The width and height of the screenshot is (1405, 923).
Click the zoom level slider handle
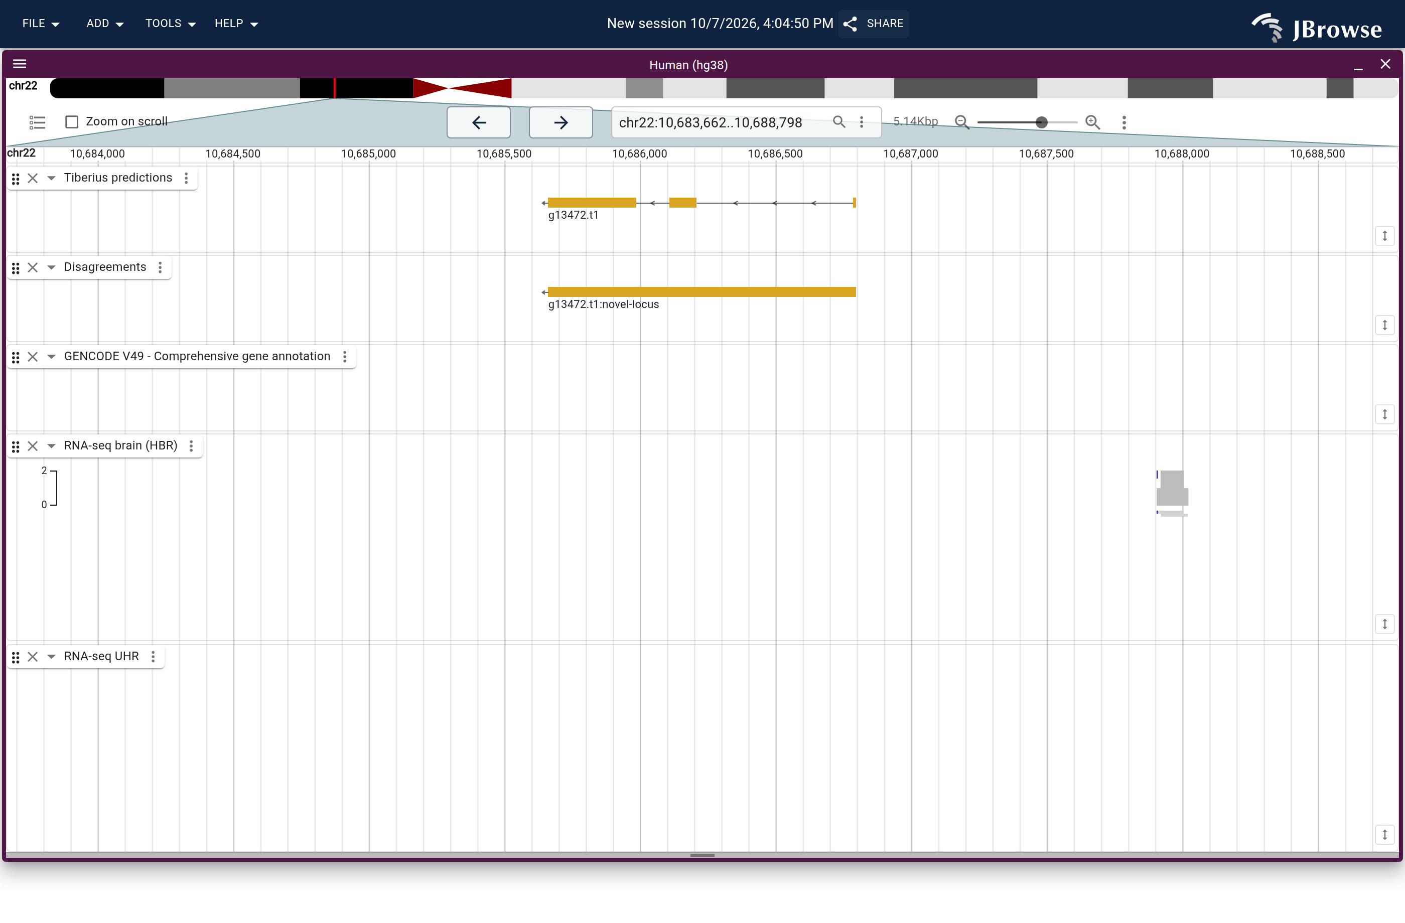pos(1041,122)
